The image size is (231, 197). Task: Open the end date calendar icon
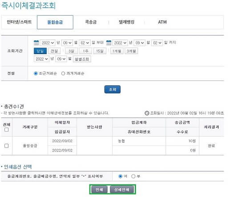click(x=109, y=43)
